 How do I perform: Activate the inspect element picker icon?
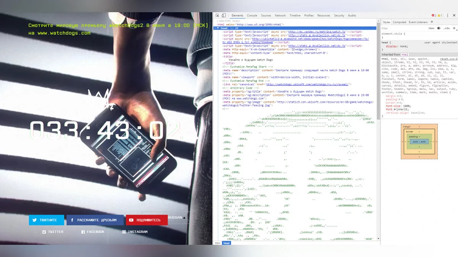click(x=217, y=16)
